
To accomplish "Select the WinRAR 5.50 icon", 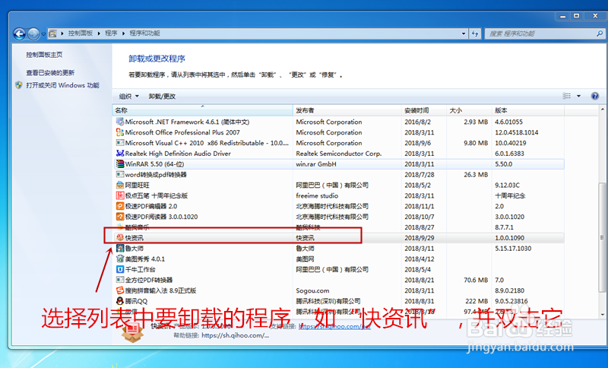I will click(120, 164).
